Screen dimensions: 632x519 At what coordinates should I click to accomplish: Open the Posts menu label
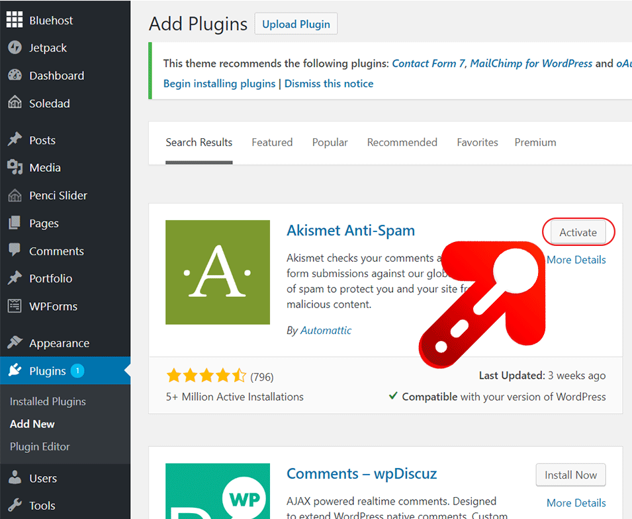pyautogui.click(x=42, y=140)
